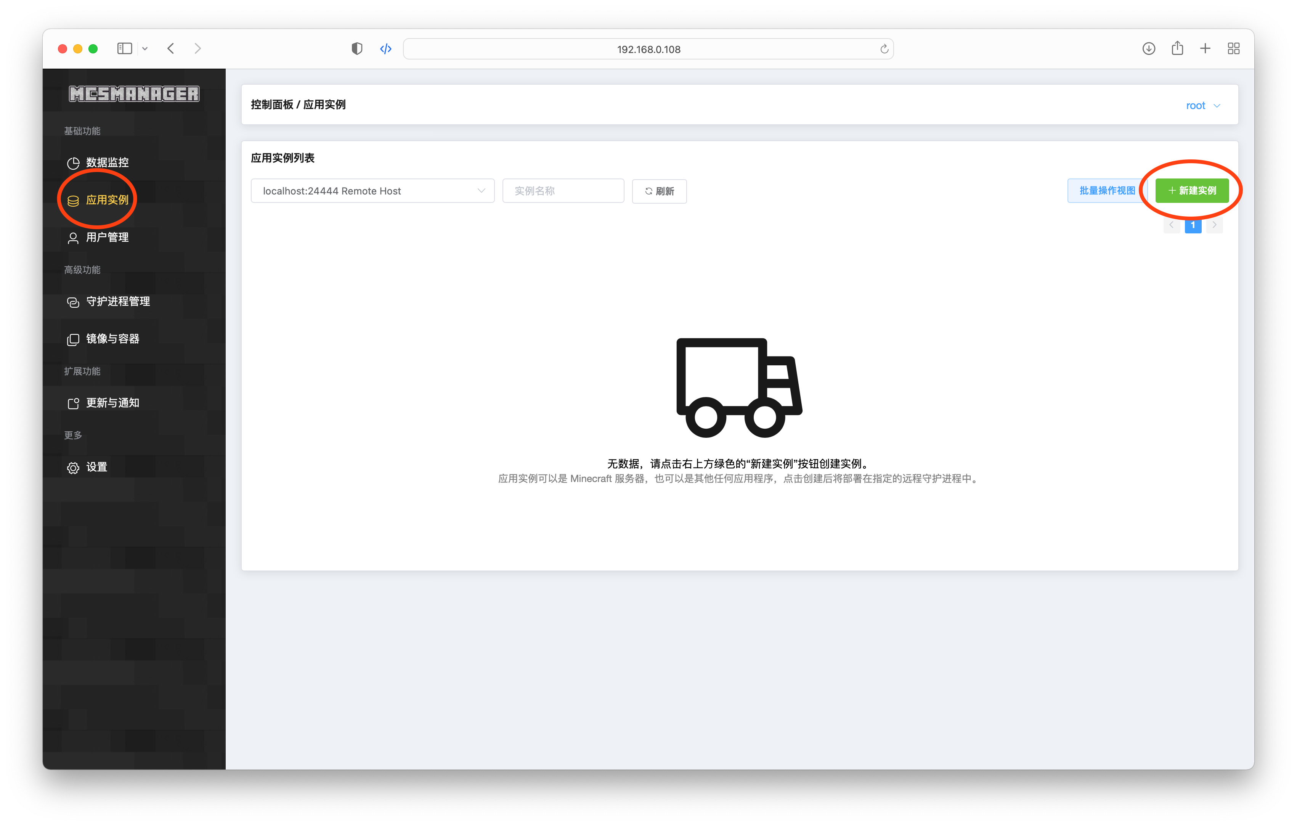
Task: Open Safari tab overview grid
Action: (1233, 49)
